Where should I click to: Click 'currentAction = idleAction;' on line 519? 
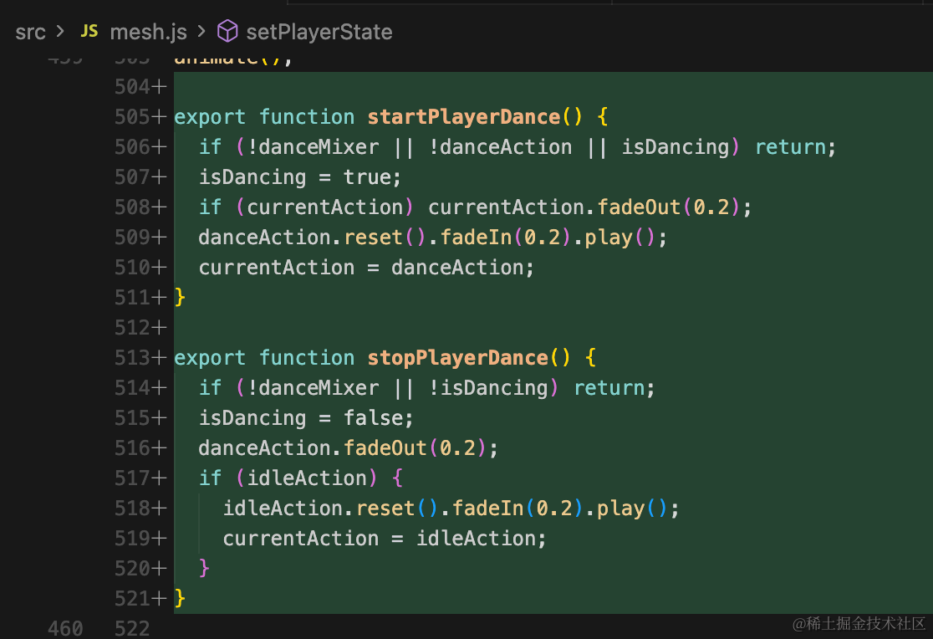click(x=384, y=539)
